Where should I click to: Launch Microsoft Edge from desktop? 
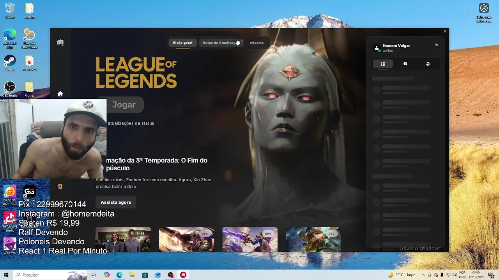[10, 39]
